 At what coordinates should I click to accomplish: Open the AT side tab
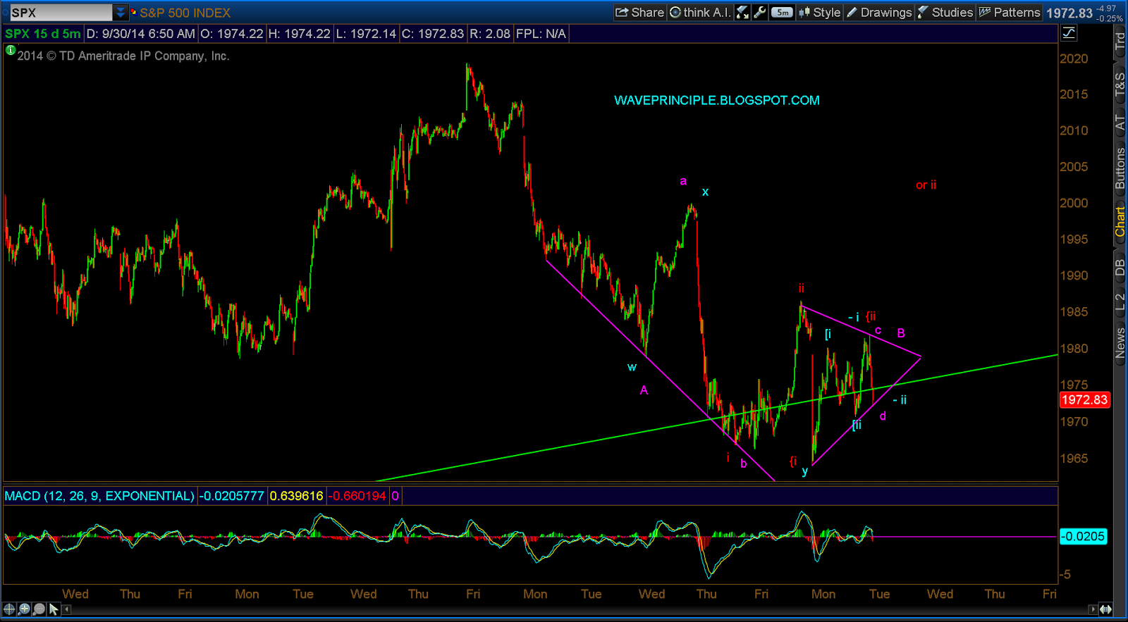[1120, 122]
